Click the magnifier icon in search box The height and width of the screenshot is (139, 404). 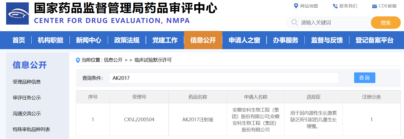click(294, 22)
